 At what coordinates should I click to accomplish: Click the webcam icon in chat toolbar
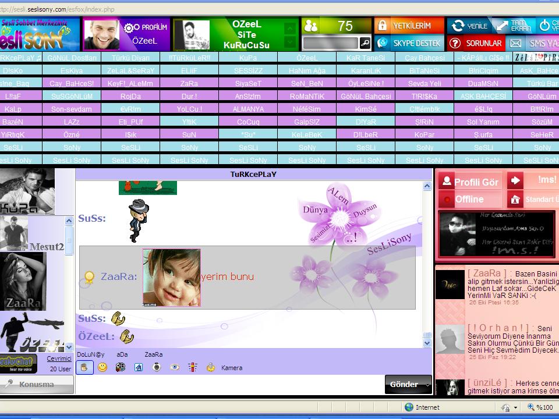157,367
